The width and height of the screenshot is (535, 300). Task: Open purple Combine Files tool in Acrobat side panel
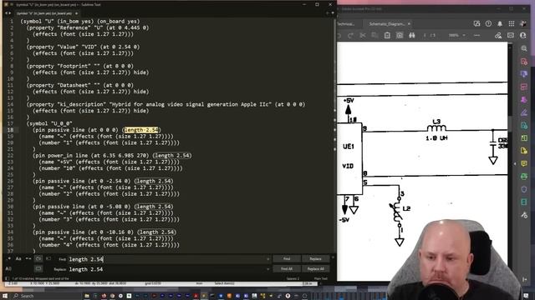pyautogui.click(x=524, y=74)
